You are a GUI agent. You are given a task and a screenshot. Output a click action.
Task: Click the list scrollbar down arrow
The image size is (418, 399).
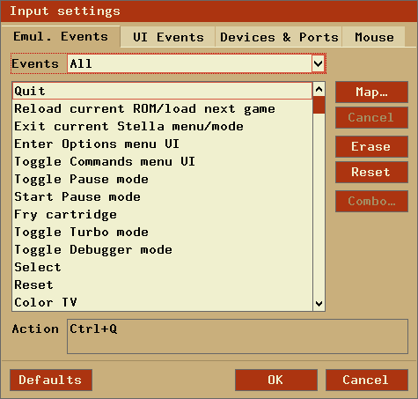point(319,303)
